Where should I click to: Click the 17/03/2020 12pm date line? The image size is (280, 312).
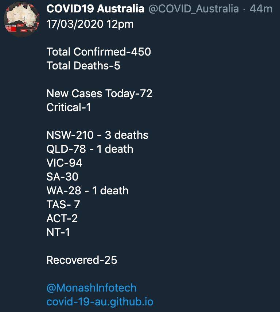tap(90, 24)
